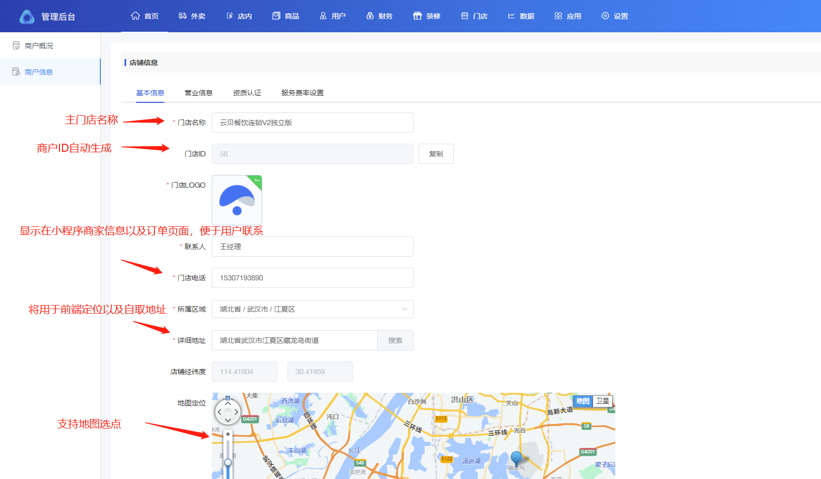This screenshot has width=821, height=479.
Task: Click the 数据 chart icon in the navbar
Action: tap(511, 16)
